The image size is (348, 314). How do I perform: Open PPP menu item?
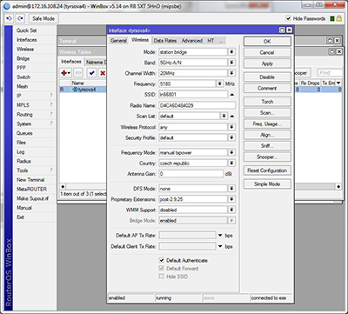(x=22, y=68)
